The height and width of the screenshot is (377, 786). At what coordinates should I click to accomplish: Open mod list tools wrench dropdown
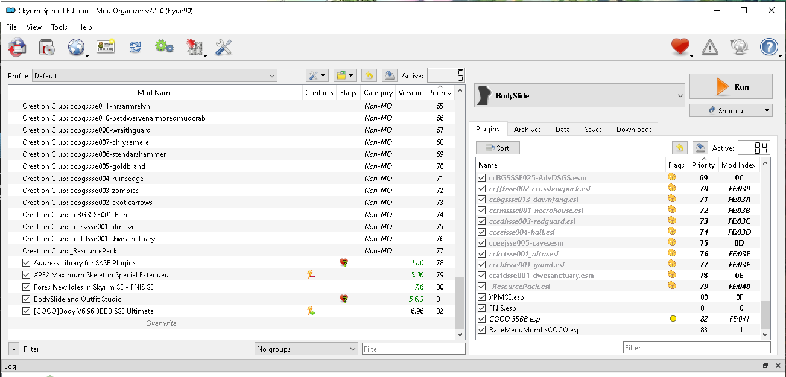point(317,75)
